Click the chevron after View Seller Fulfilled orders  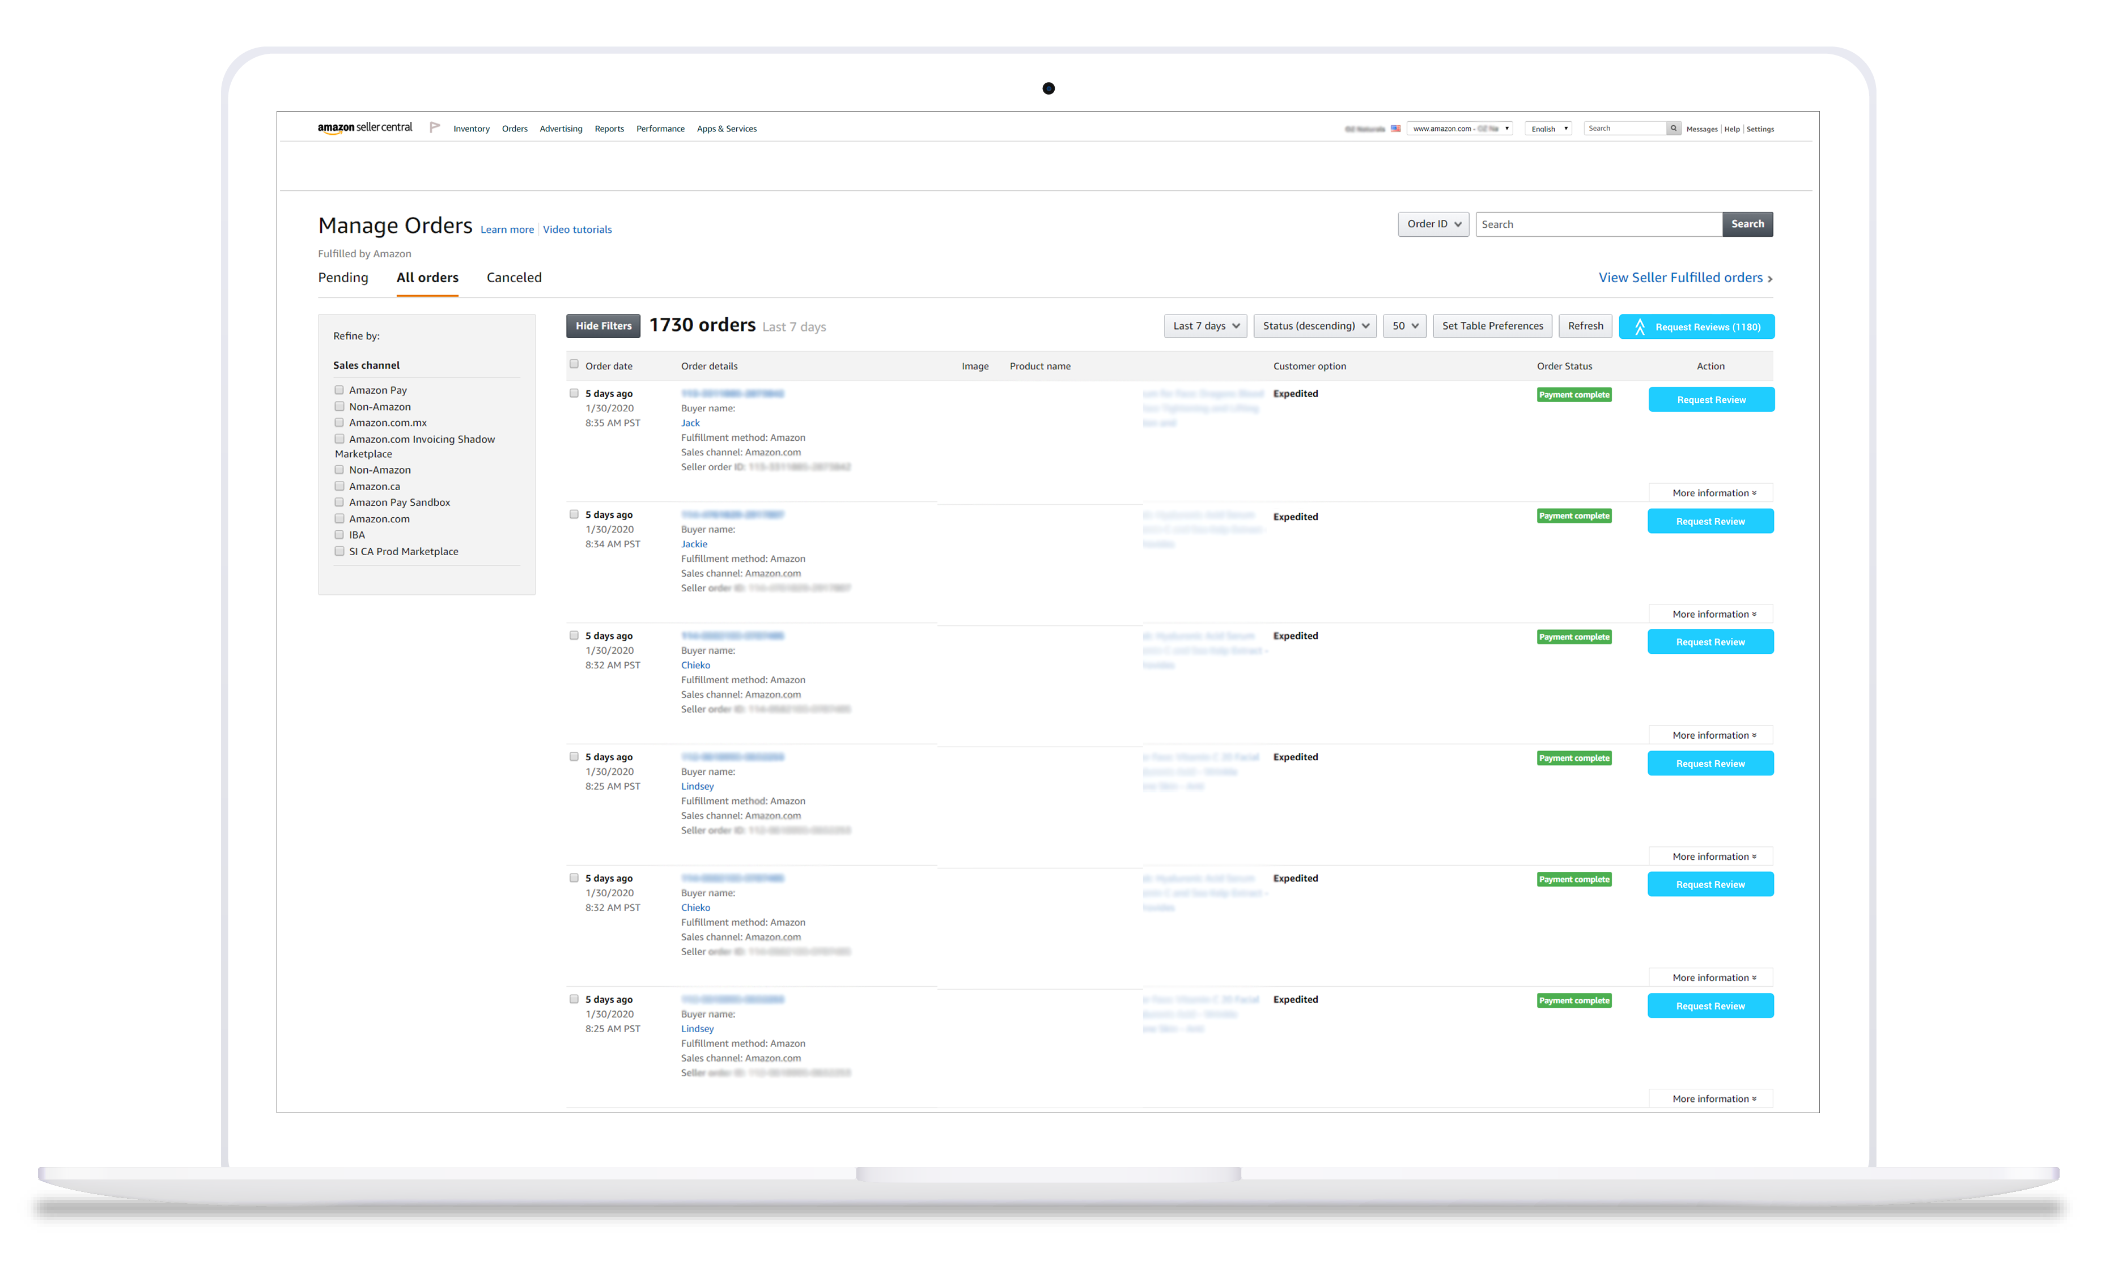(1769, 279)
